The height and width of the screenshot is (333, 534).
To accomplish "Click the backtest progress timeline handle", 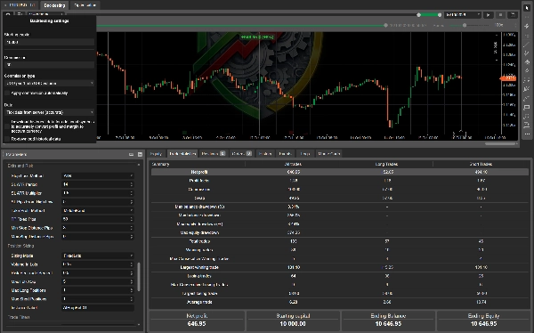I will click(x=385, y=25).
